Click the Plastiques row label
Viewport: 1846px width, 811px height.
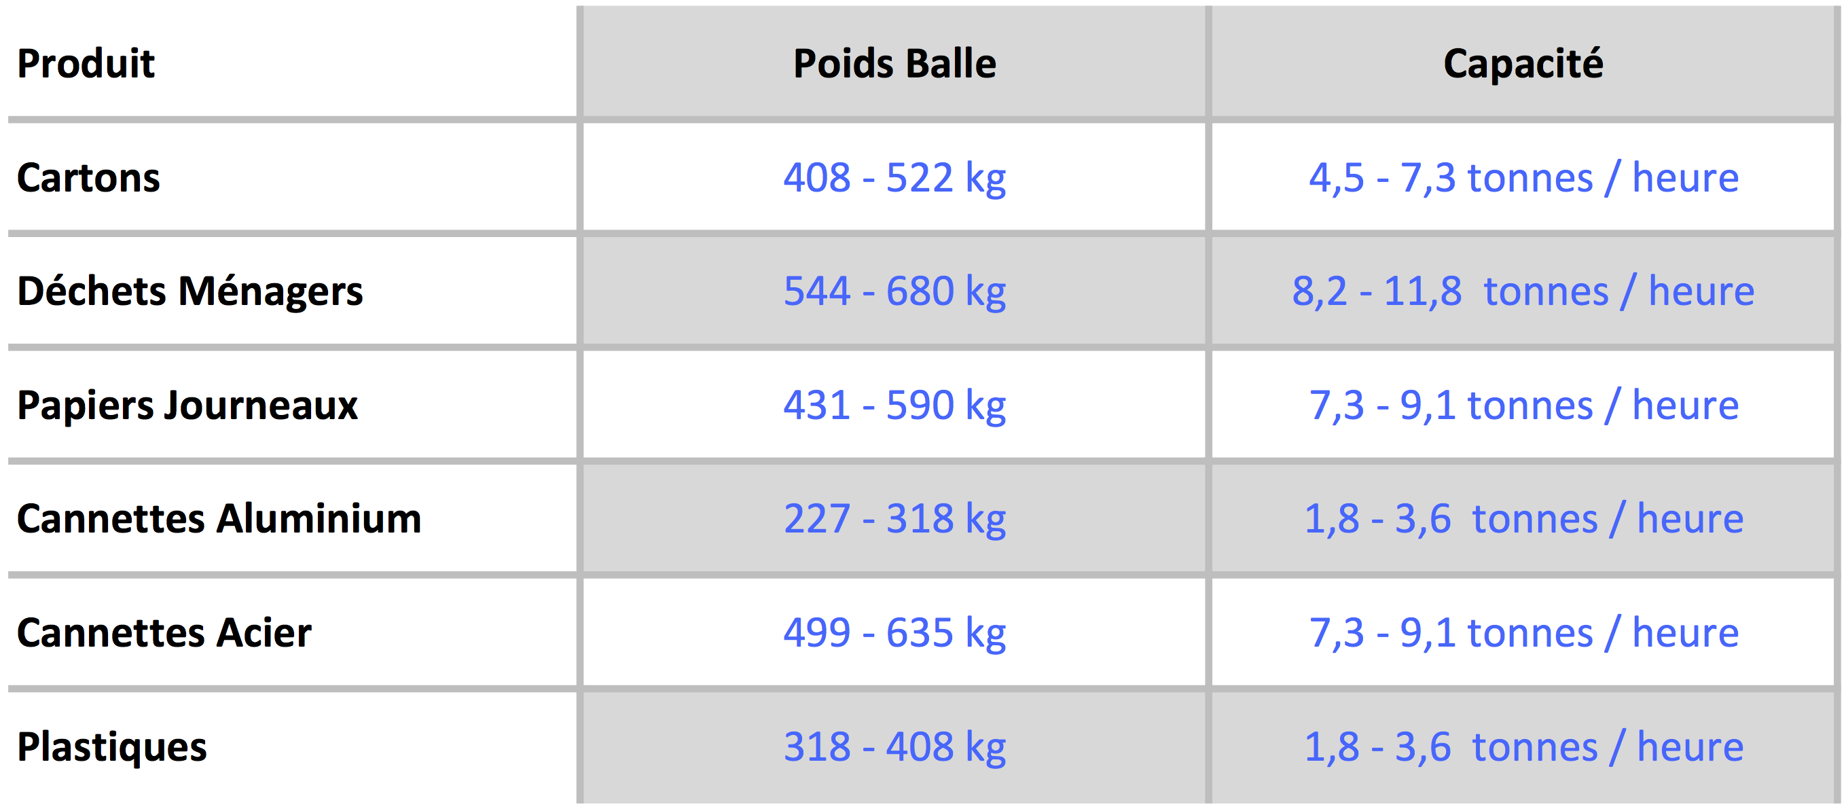pyautogui.click(x=112, y=746)
